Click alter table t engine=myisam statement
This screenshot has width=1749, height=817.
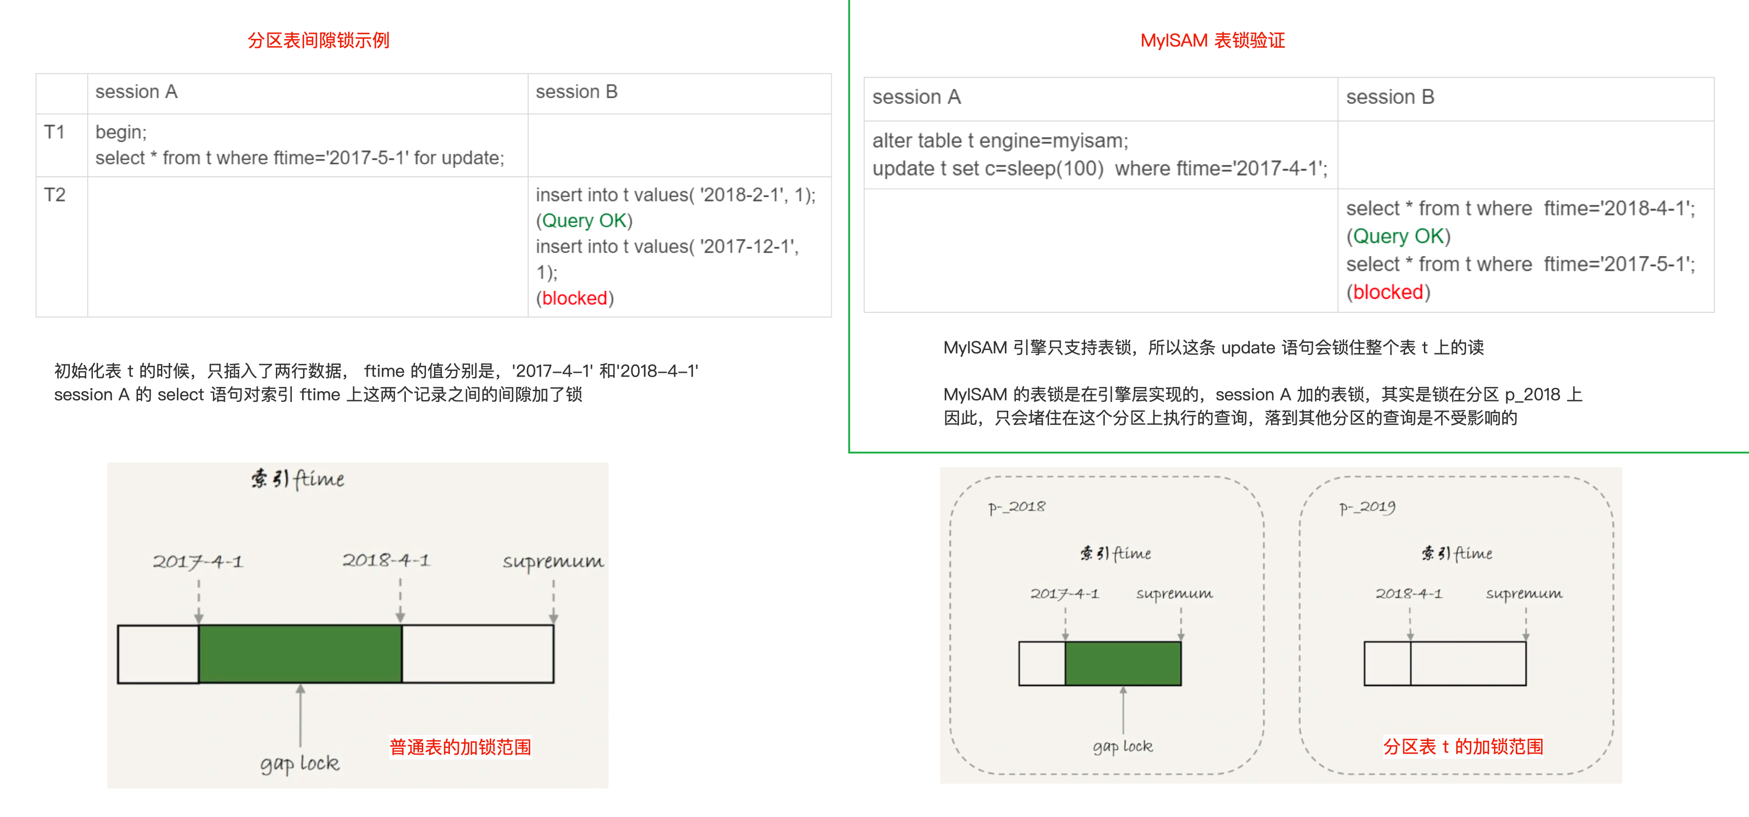[1000, 140]
